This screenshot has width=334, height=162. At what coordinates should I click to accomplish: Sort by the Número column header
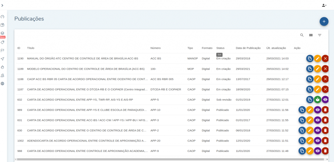[x=156, y=48]
